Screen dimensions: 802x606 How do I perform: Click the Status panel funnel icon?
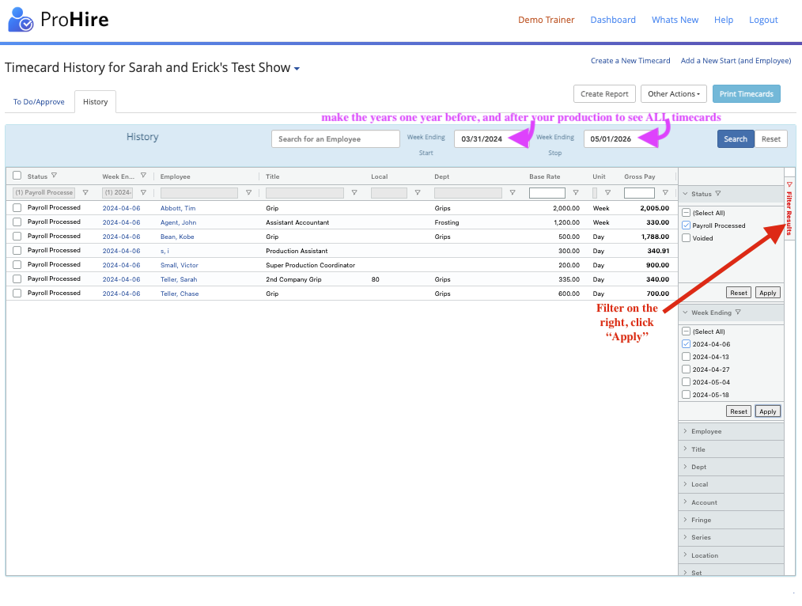pyautogui.click(x=718, y=193)
